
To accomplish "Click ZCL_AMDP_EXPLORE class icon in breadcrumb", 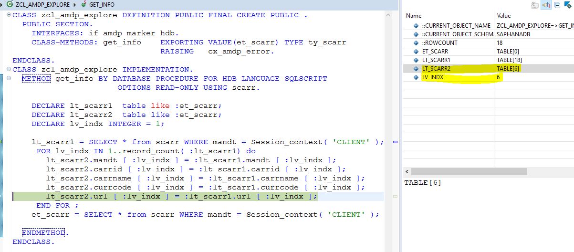I will pos(10,4).
